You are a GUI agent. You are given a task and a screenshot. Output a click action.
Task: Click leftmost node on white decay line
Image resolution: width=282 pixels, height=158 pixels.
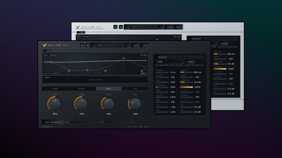pos(51,62)
